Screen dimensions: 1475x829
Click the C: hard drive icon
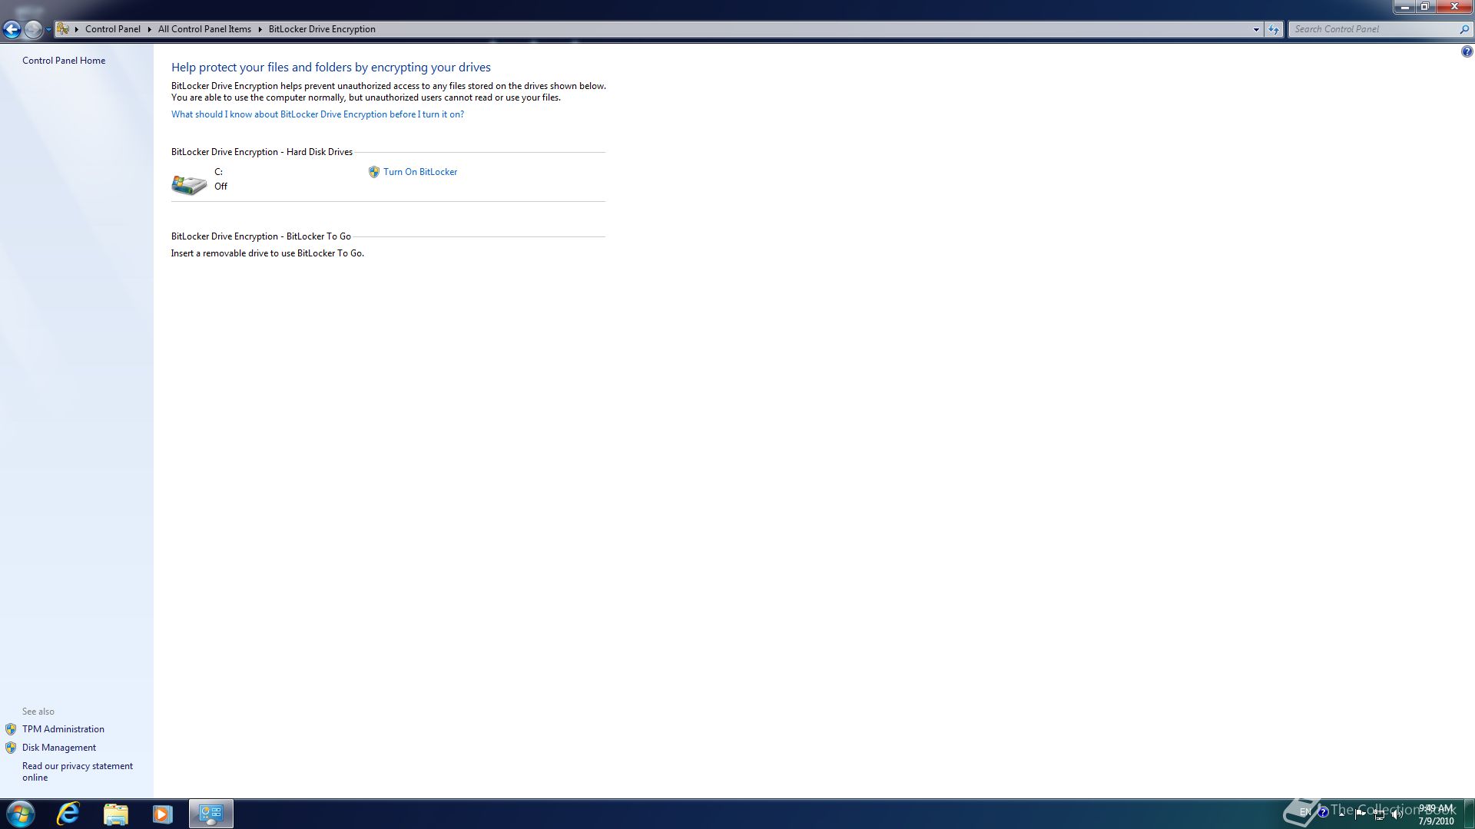(x=189, y=184)
